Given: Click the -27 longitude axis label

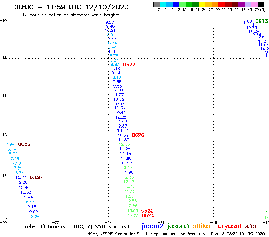Looking at the screenshot, I should [56, 222].
